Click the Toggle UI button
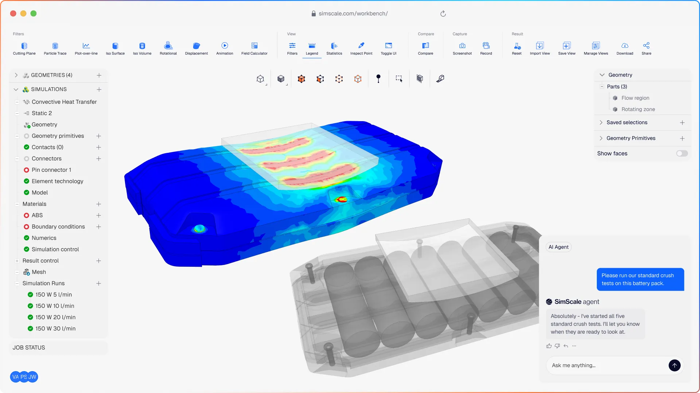This screenshot has width=700, height=393. (389, 48)
